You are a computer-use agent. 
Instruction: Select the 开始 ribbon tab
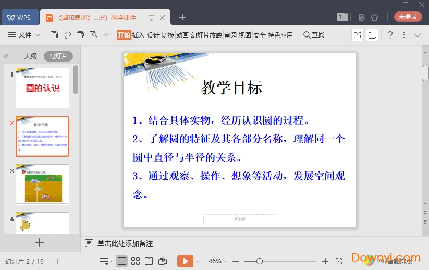click(x=124, y=35)
